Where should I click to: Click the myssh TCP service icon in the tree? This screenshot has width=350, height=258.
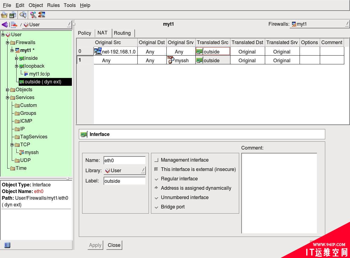coord(22,152)
